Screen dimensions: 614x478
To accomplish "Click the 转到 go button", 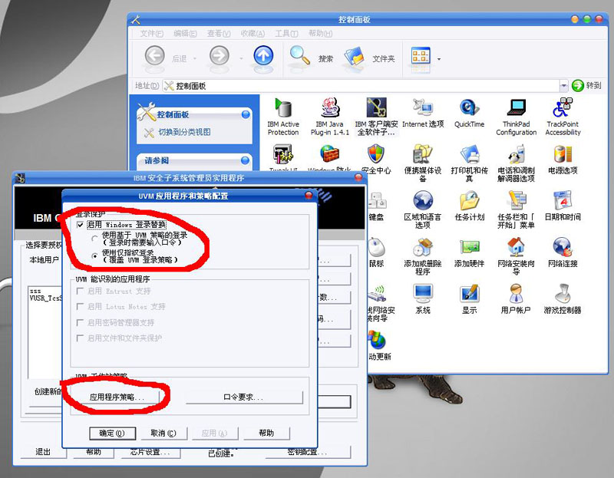I will pos(586,85).
